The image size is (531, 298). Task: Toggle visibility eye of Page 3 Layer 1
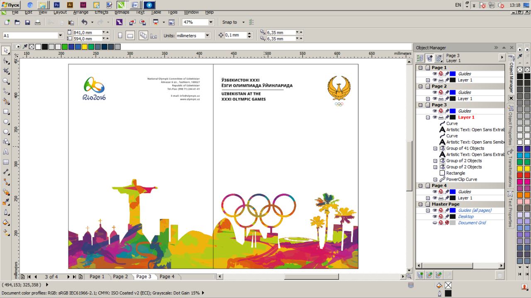coord(435,117)
